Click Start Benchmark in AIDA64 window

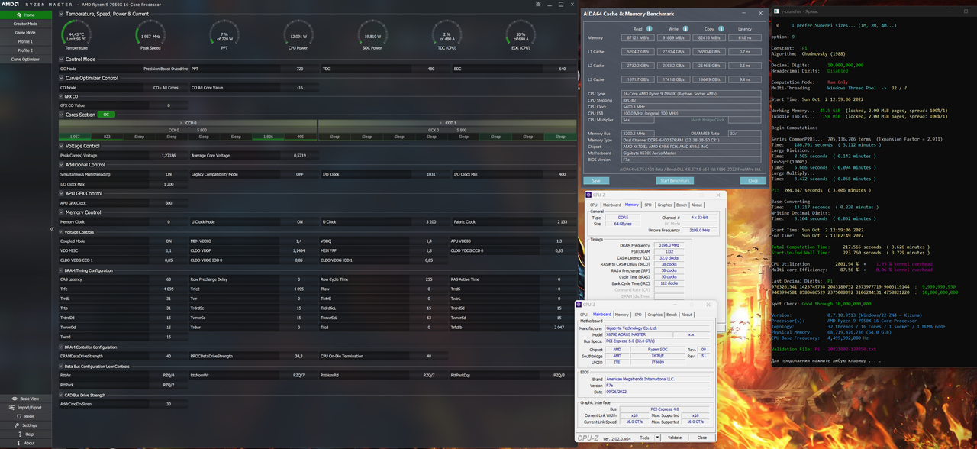tap(673, 181)
